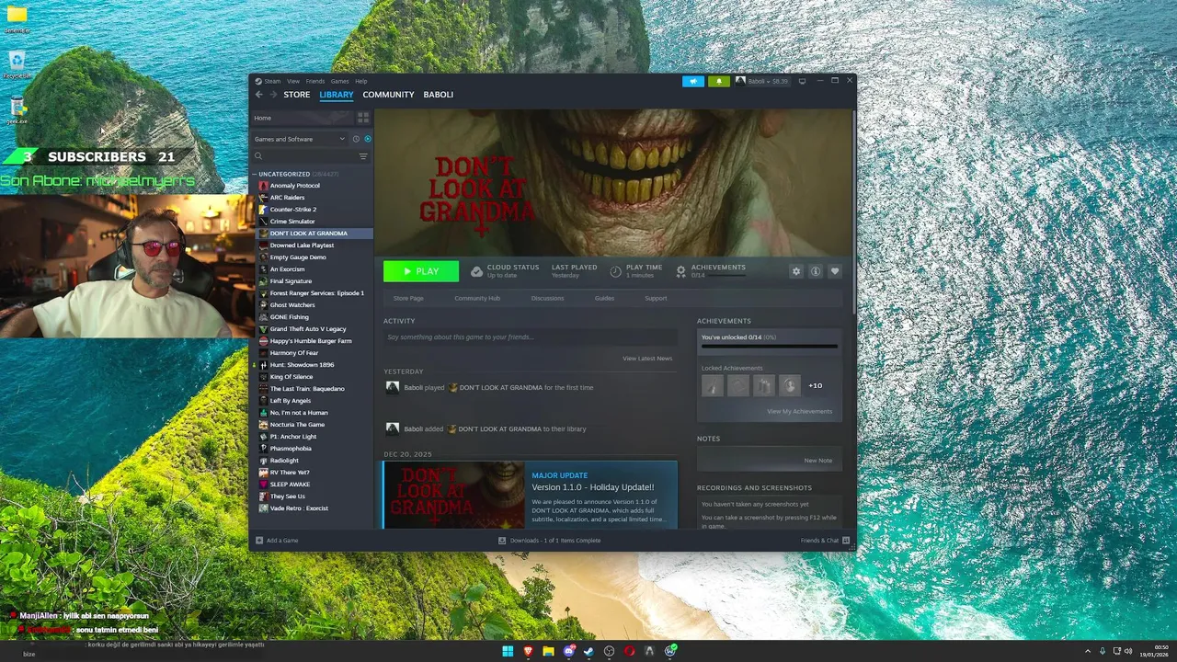The width and height of the screenshot is (1177, 662).
Task: Toggle the ready-to-play filter icon
Action: pos(367,139)
